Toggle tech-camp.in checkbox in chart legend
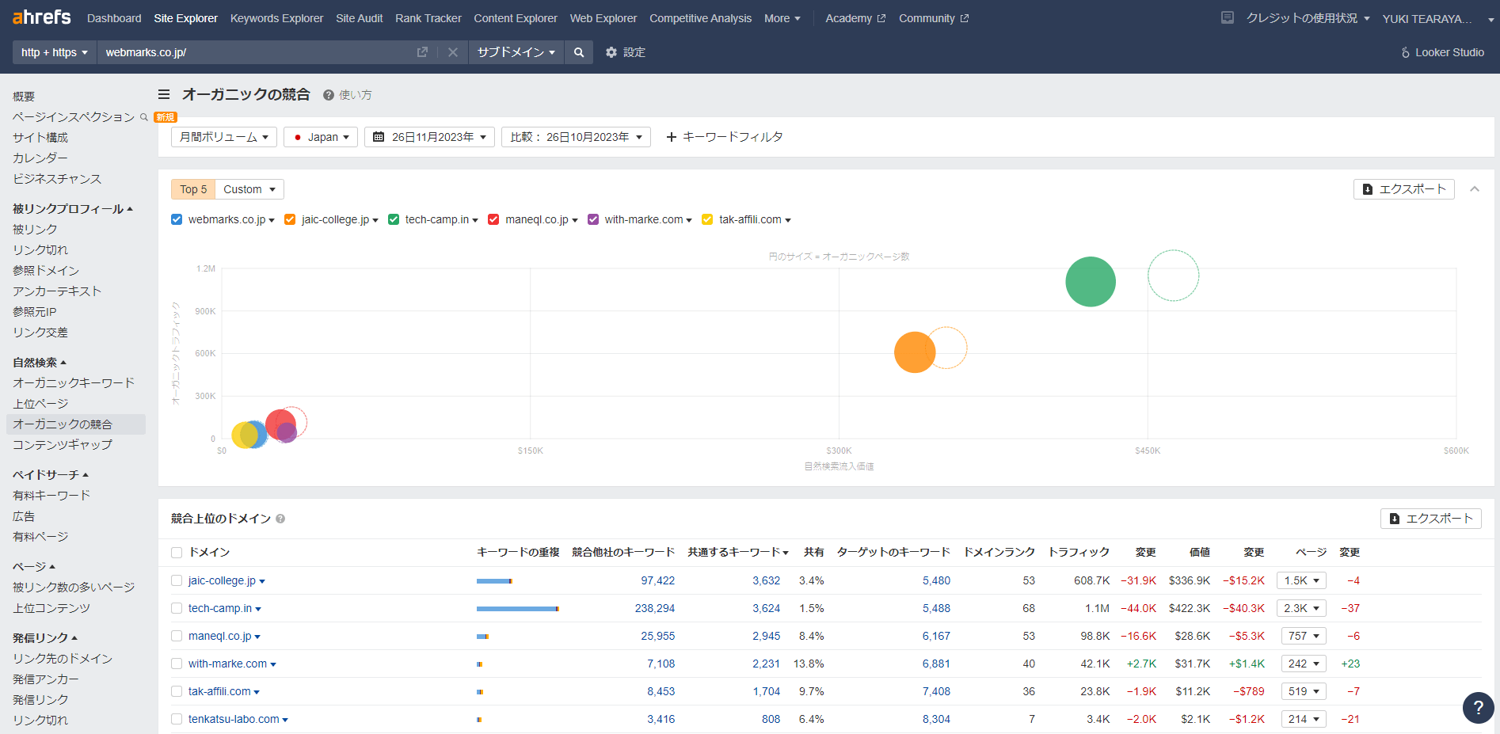This screenshot has height=734, width=1500. 394,219
